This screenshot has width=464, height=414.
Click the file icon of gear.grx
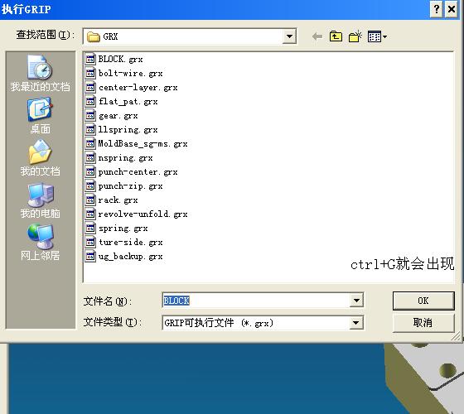click(90, 115)
